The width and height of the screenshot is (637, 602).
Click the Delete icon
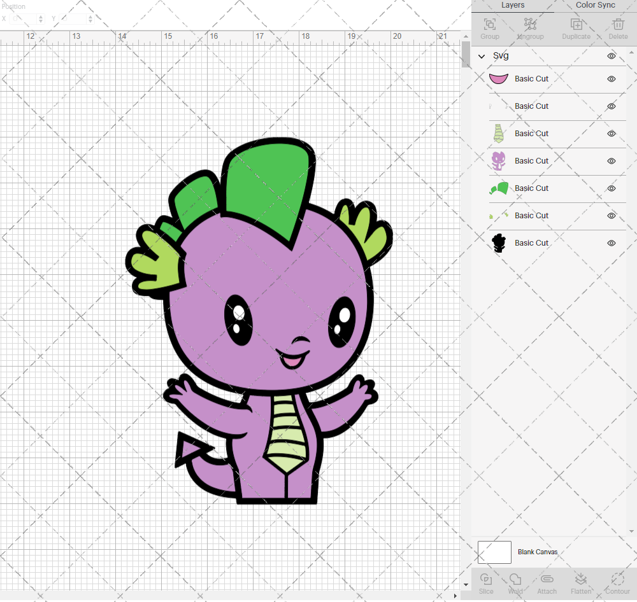pos(617,29)
